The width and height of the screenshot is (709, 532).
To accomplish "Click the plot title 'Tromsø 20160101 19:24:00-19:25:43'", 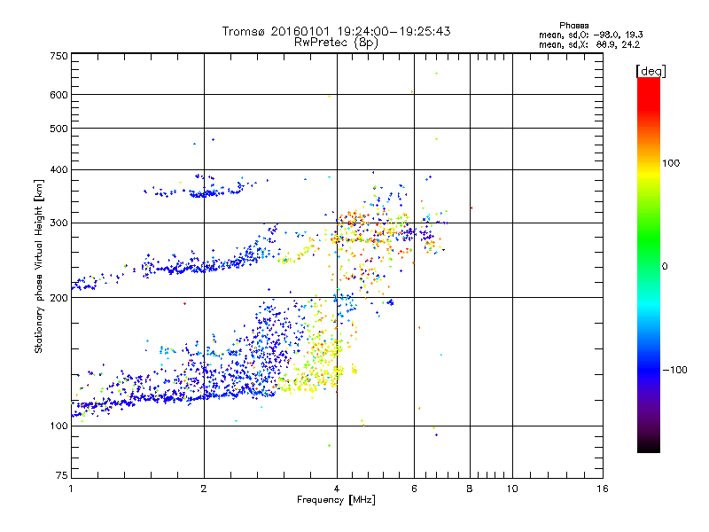I will (336, 31).
